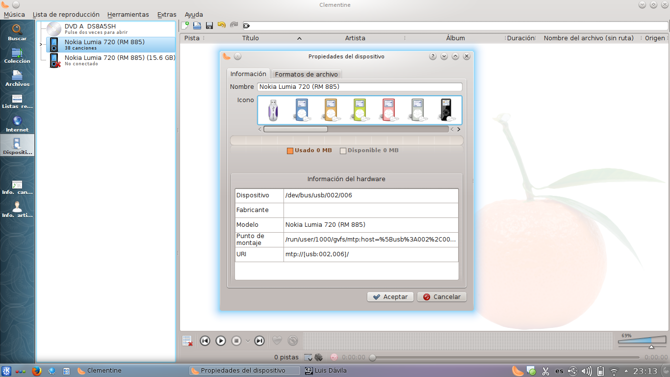
Task: Click the clear playlist icon
Action: 187,341
